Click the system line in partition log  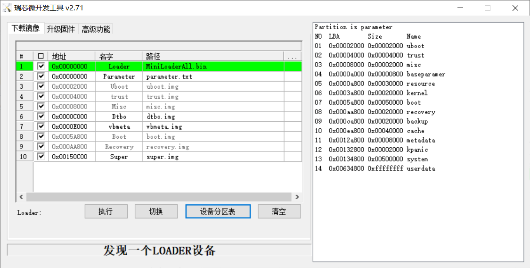371,159
